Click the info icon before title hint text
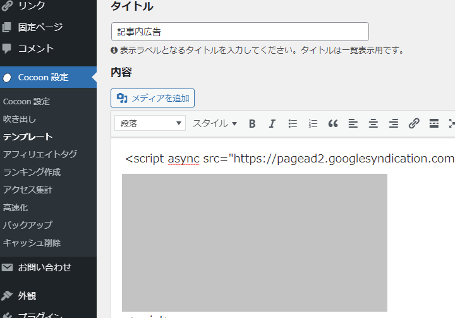 click(x=114, y=50)
